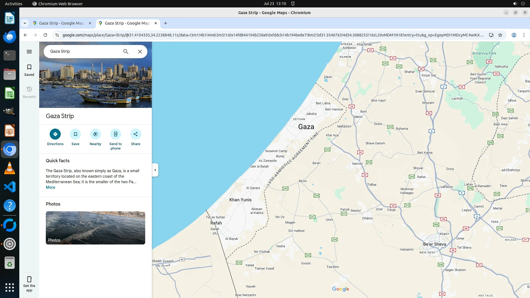Open the Recents sidebar item
The image size is (530, 298).
coord(29,92)
